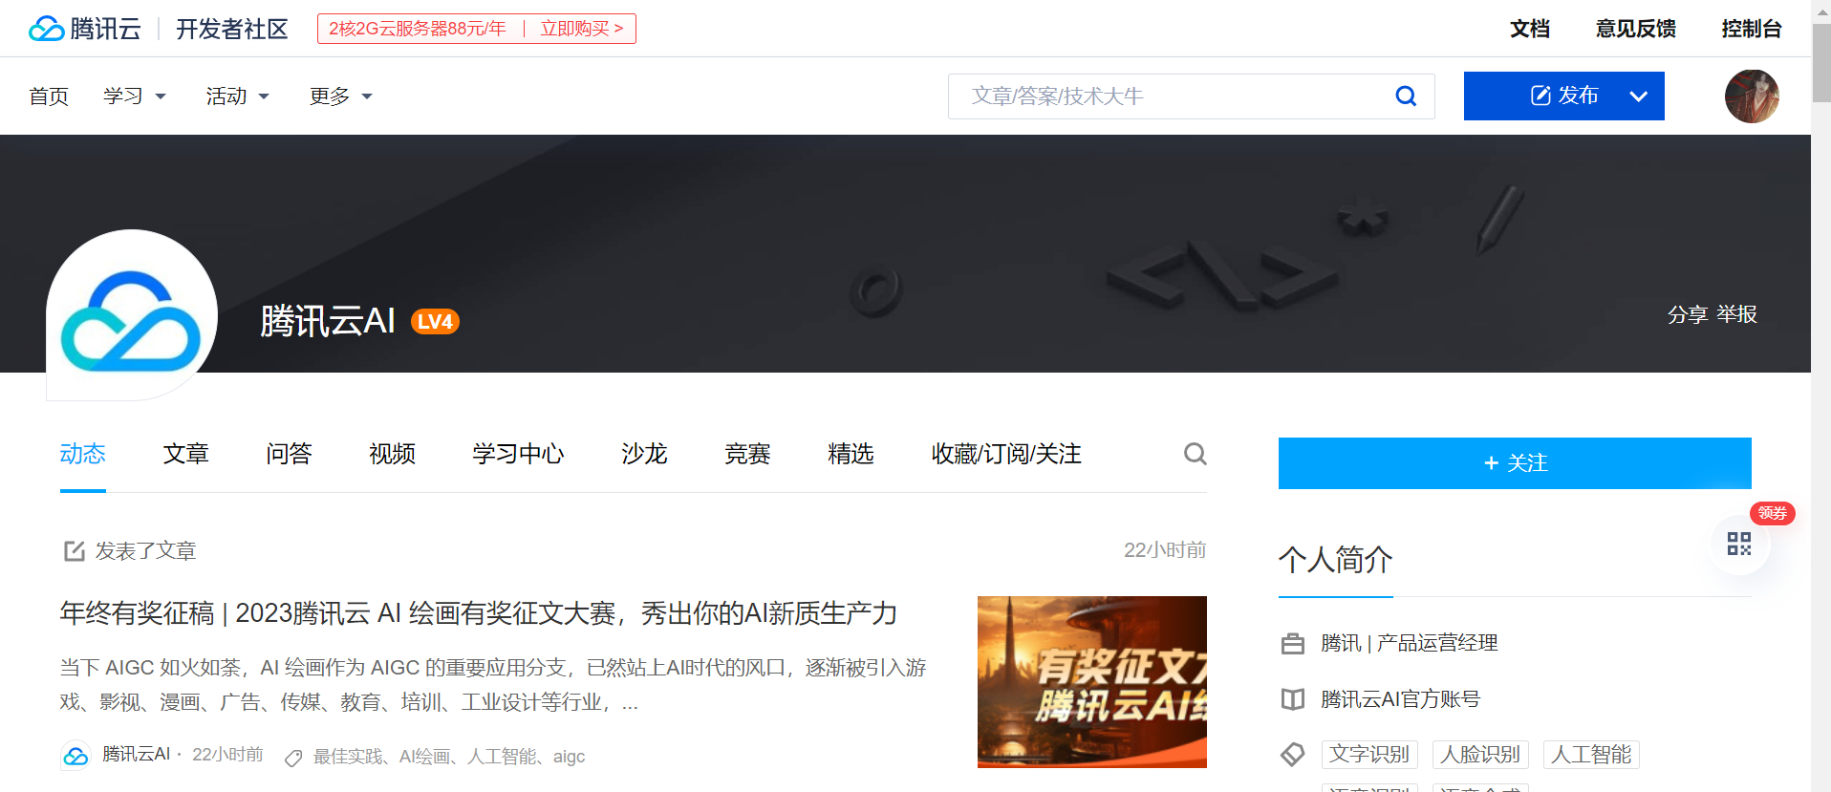Open the 沙龙 tab

click(x=645, y=454)
